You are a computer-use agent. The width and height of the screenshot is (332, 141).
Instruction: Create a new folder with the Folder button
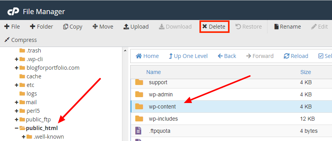click(41, 27)
